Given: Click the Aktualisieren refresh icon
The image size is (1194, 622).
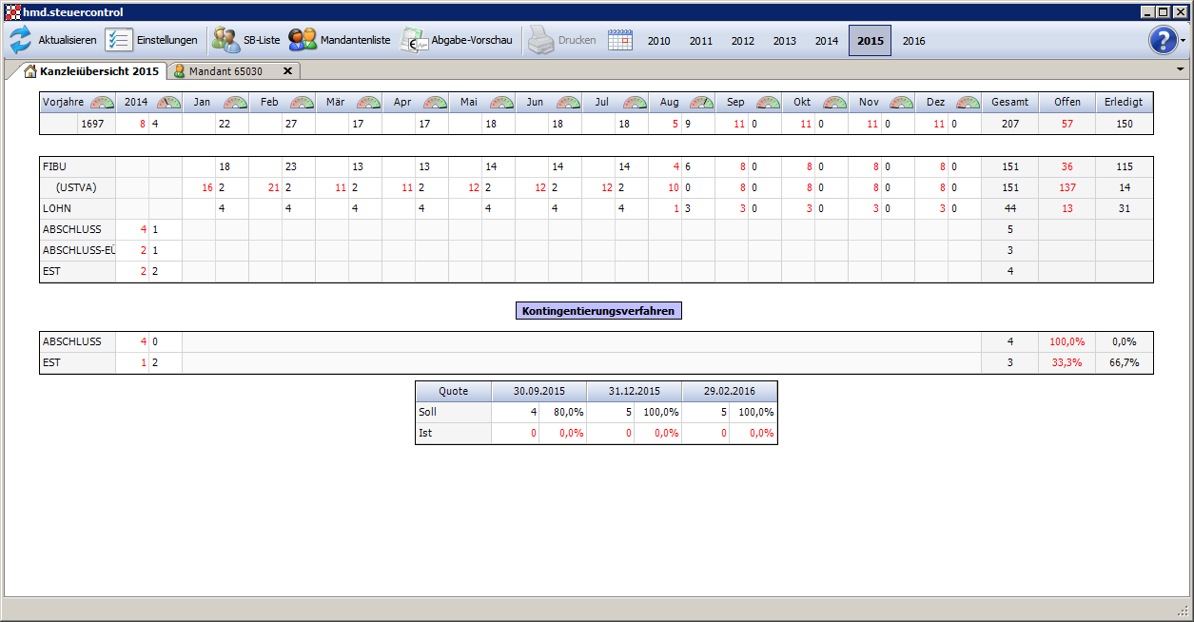Looking at the screenshot, I should (x=21, y=41).
